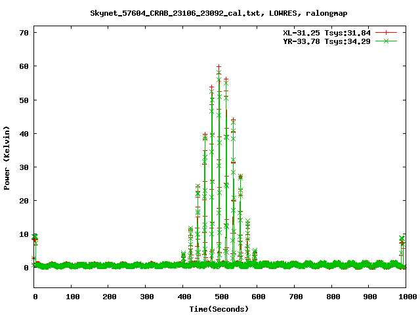Click the red plus legend sample marker
This screenshot has width=420, height=315.
coord(386,33)
